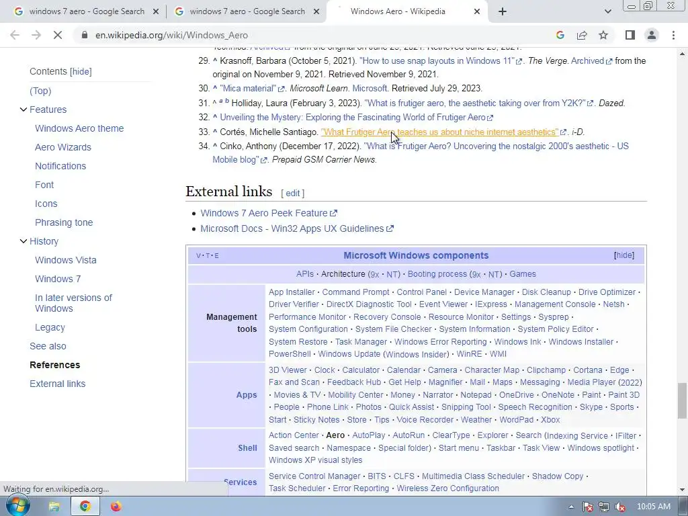Open Windows Explorer from the taskbar
This screenshot has width=688, height=516.
click(x=54, y=507)
